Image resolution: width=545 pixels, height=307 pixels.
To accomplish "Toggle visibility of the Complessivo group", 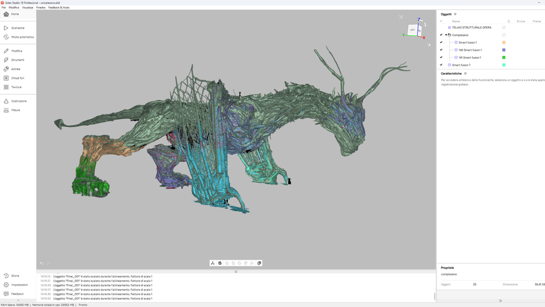I will (x=441, y=35).
